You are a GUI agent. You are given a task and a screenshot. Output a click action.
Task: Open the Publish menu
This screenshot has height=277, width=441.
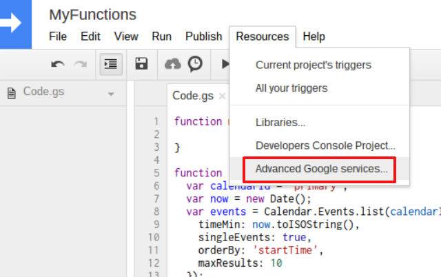pos(204,37)
